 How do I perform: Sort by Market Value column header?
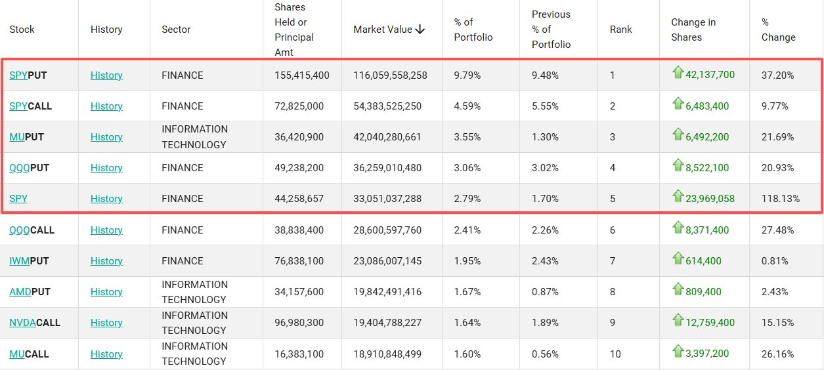[x=383, y=30]
